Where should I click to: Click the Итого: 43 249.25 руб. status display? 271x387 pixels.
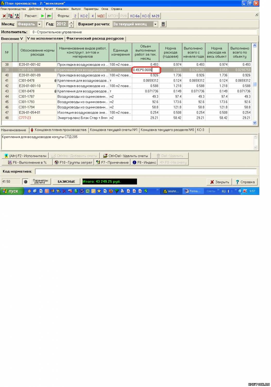[109, 182]
